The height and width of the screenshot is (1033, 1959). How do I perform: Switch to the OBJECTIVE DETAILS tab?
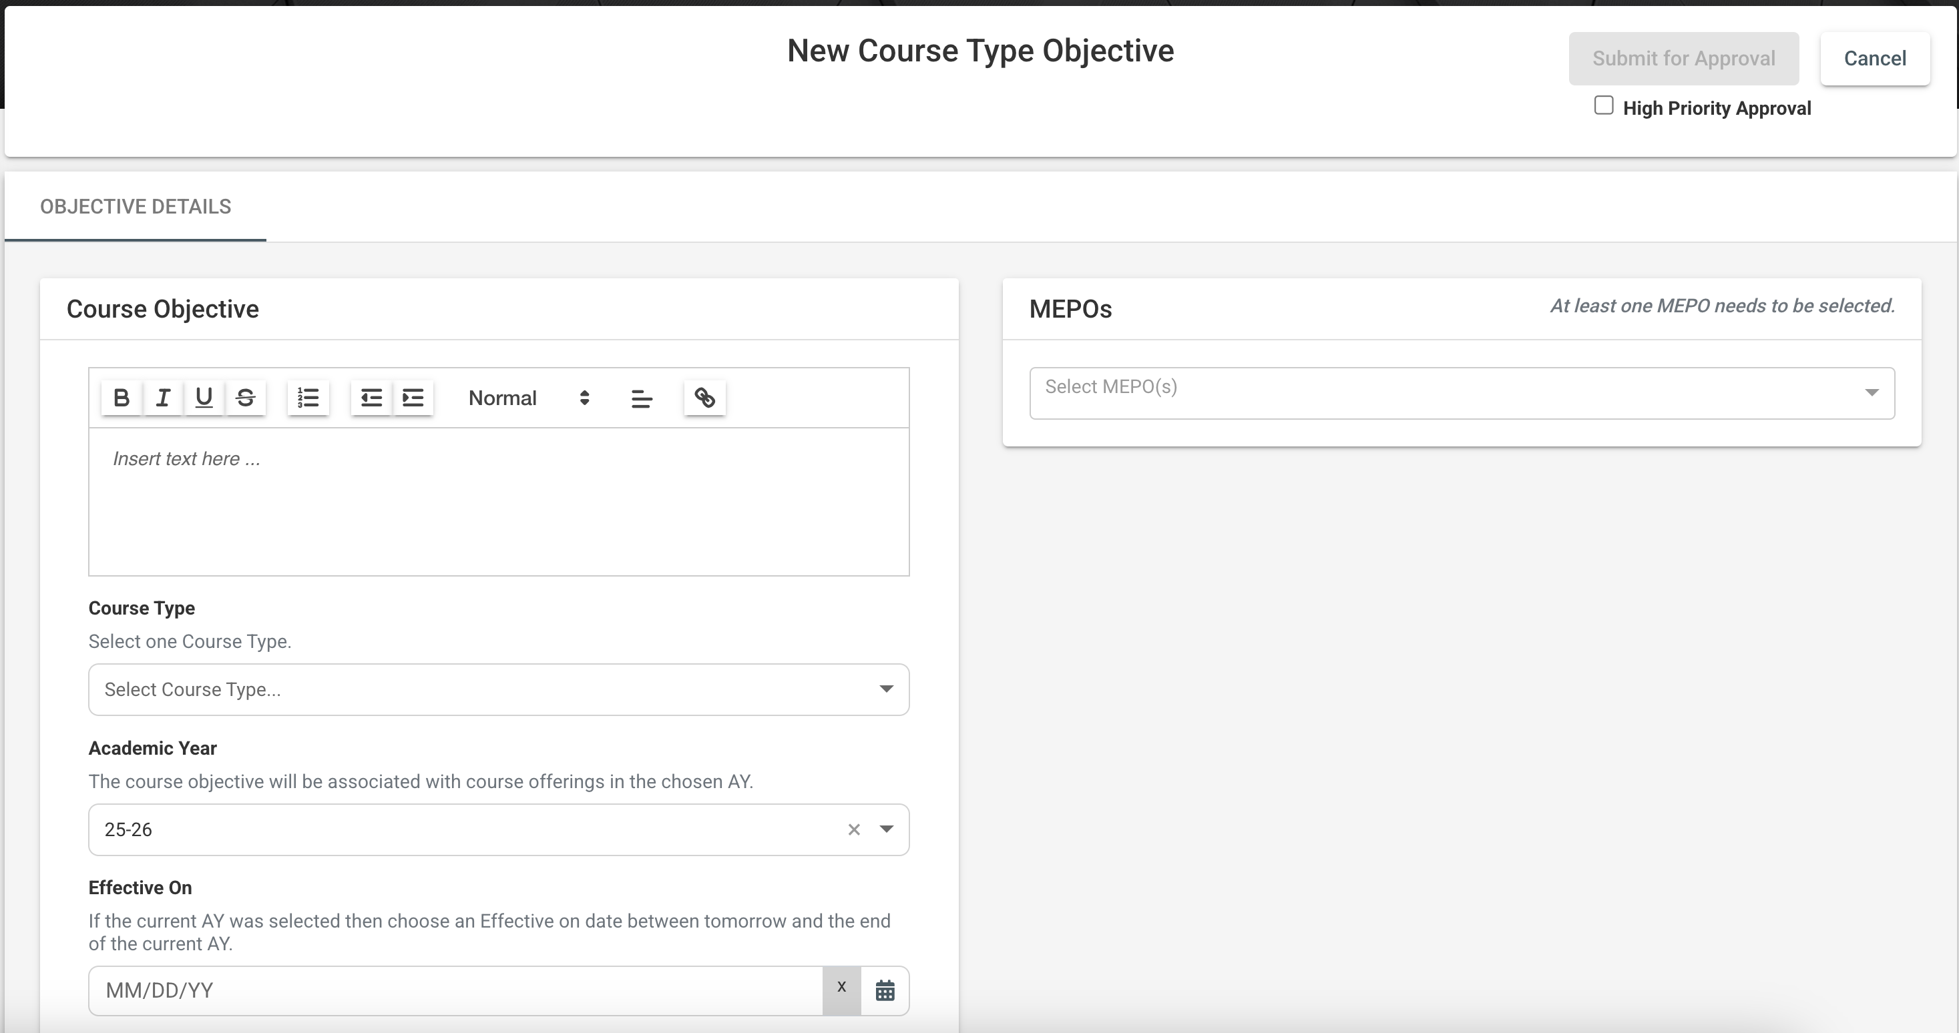pos(136,207)
